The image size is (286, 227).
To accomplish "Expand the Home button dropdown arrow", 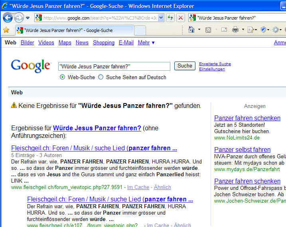I will 199,30.
